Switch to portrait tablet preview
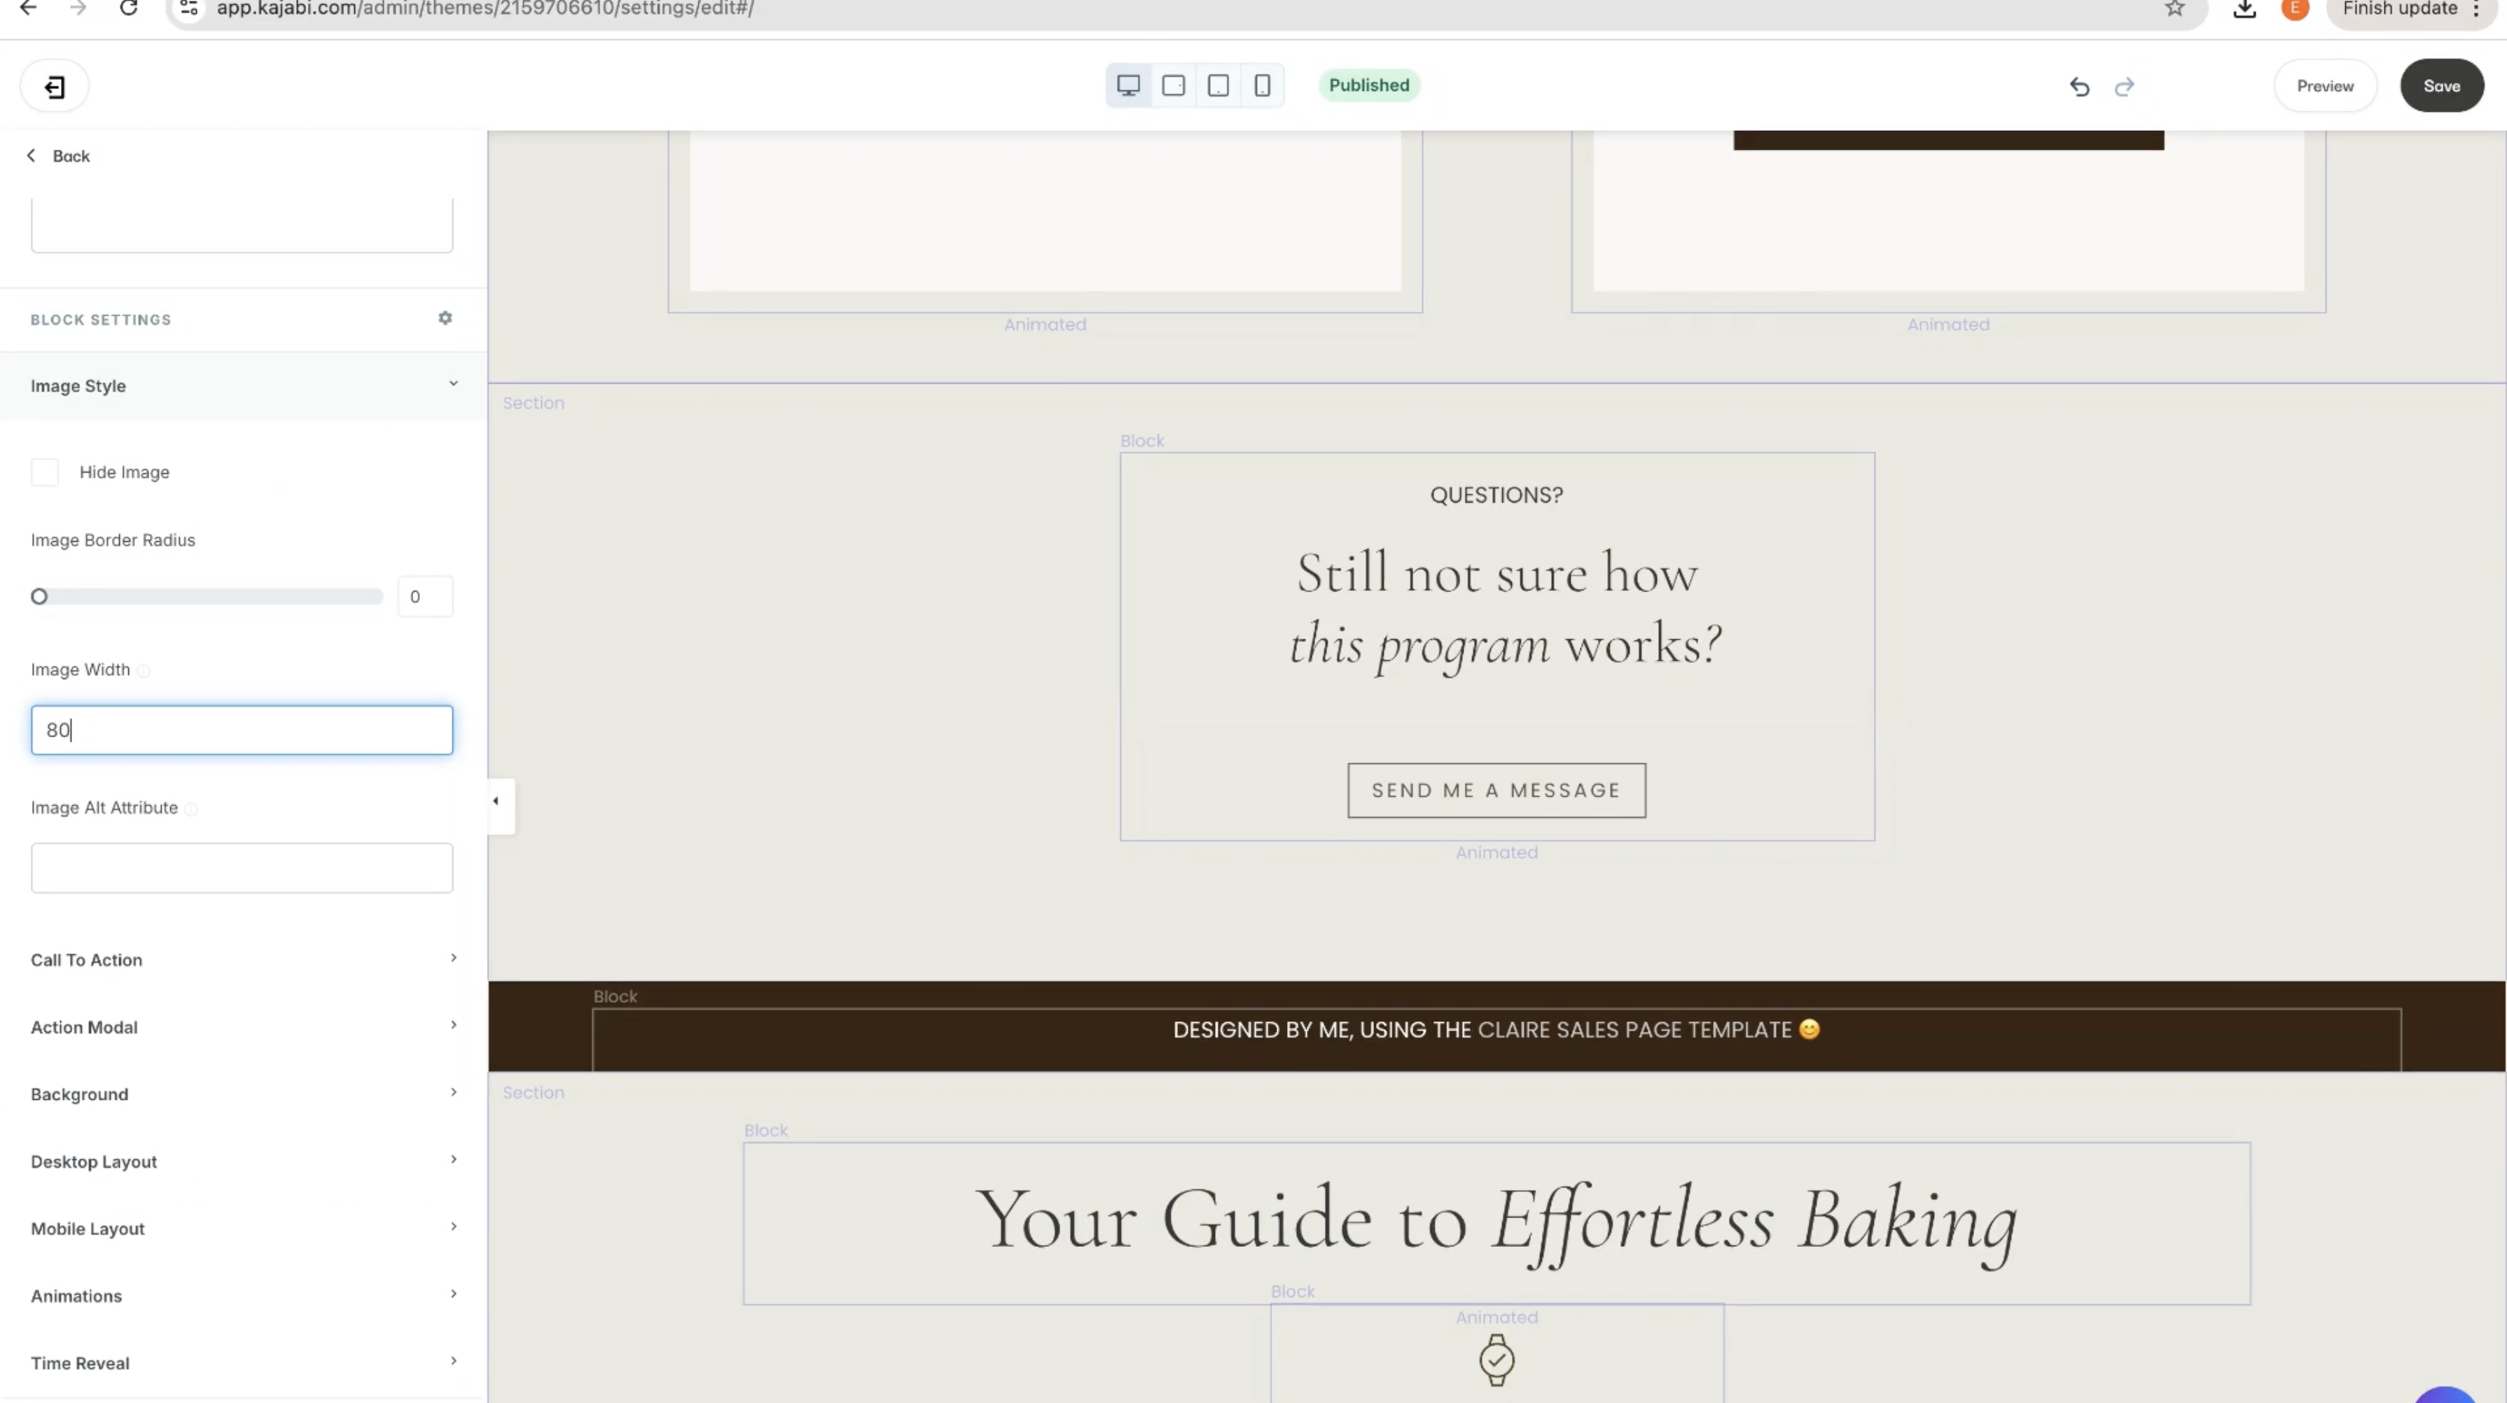This screenshot has width=2507, height=1403. tap(1218, 85)
